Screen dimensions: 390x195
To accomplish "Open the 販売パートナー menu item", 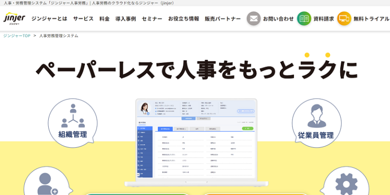I will 223,19.
